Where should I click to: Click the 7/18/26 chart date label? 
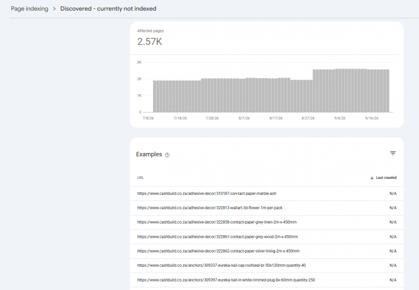tap(180, 118)
